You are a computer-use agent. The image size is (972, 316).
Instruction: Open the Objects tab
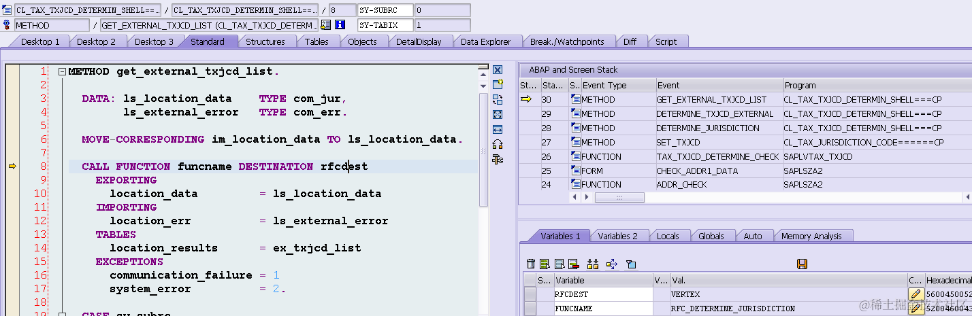click(362, 41)
